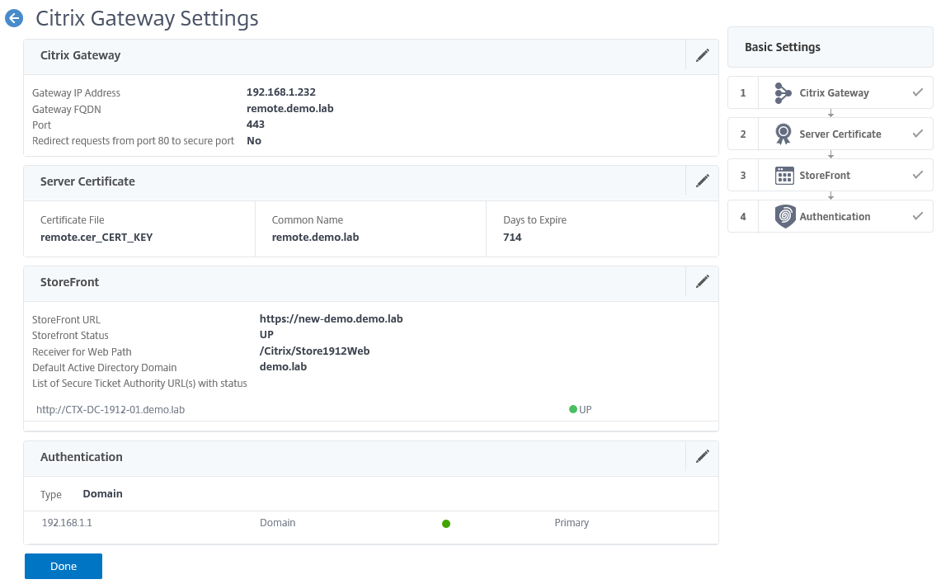Click the StoreFront window icon in sidebar
The image size is (941, 584).
coord(784,176)
